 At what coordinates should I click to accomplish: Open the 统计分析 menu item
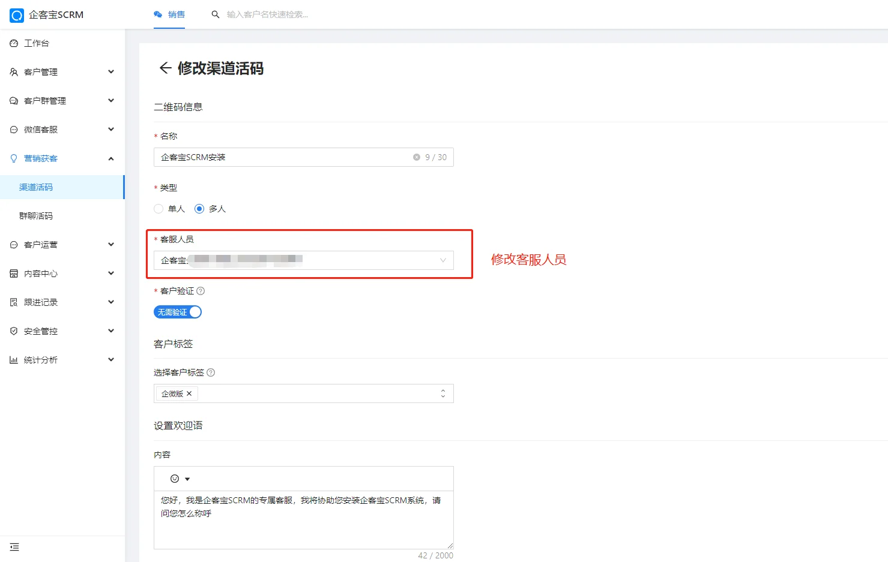62,360
